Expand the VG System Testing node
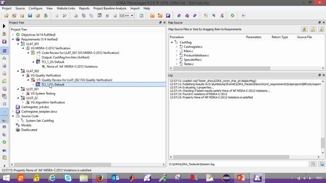The width and height of the screenshot is (326, 183). (23, 94)
